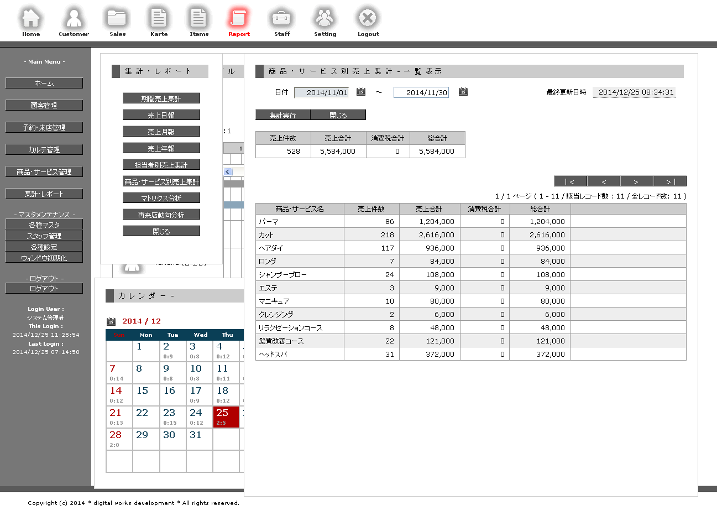The image size is (717, 521).
Task: Open 顧客管理 in main menu
Action: pyautogui.click(x=44, y=105)
